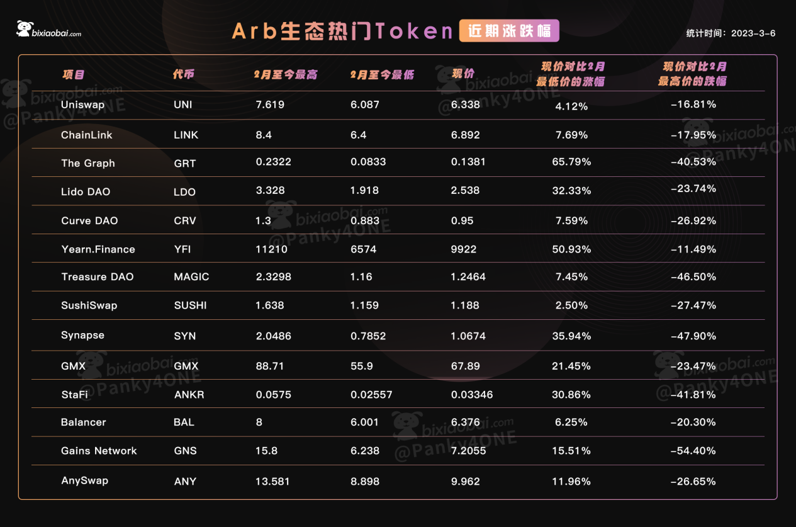796x527 pixels.
Task: Select the YFI high price 11210
Action: coord(272,249)
